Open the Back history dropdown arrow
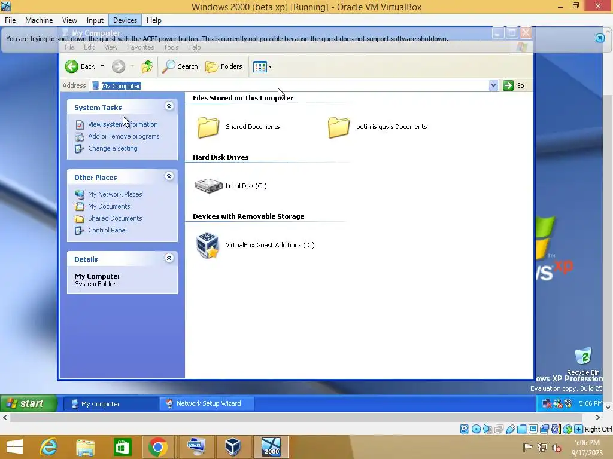This screenshot has width=613, height=459. 102,66
